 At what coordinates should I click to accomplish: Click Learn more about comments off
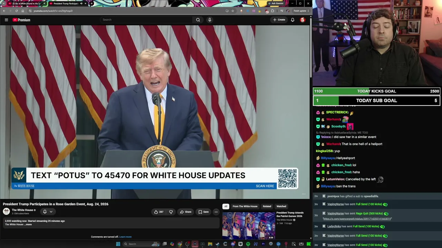pyautogui.click(x=125, y=237)
